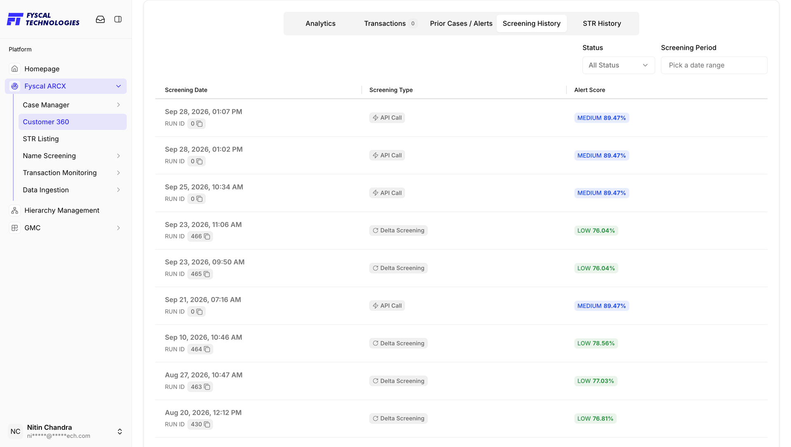Image resolution: width=791 pixels, height=447 pixels.
Task: Expand the Name Screening submenu
Action: [x=119, y=156]
